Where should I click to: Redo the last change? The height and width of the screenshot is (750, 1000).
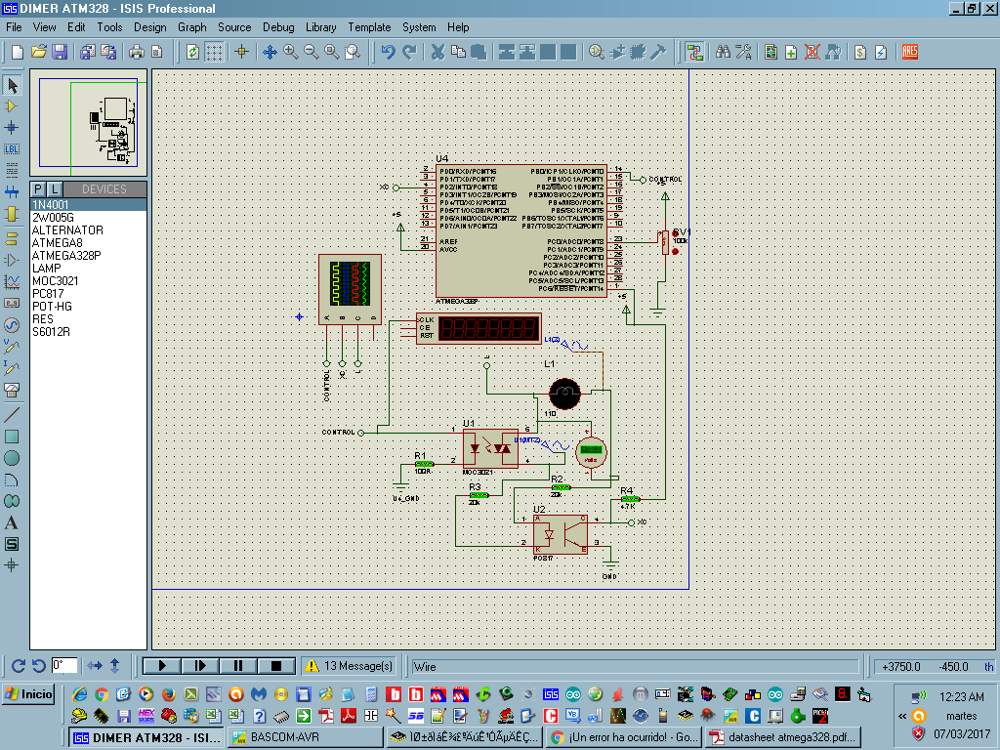(x=409, y=53)
